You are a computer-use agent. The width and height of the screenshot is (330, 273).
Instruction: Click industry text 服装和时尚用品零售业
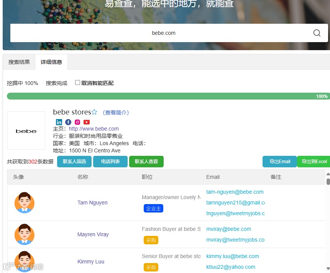96,136
